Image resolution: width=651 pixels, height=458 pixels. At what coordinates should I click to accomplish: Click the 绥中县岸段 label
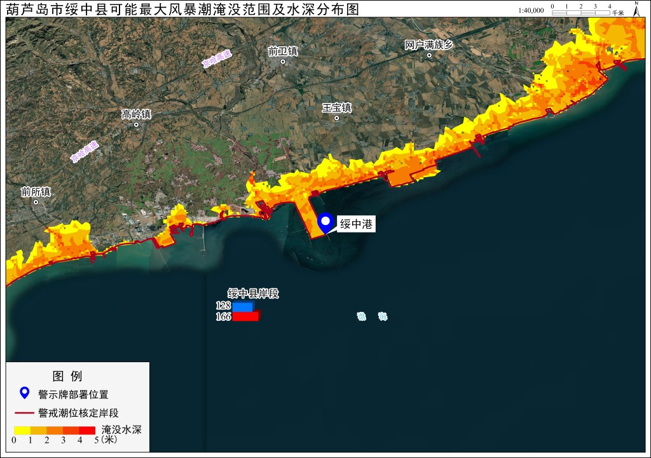[x=253, y=293]
